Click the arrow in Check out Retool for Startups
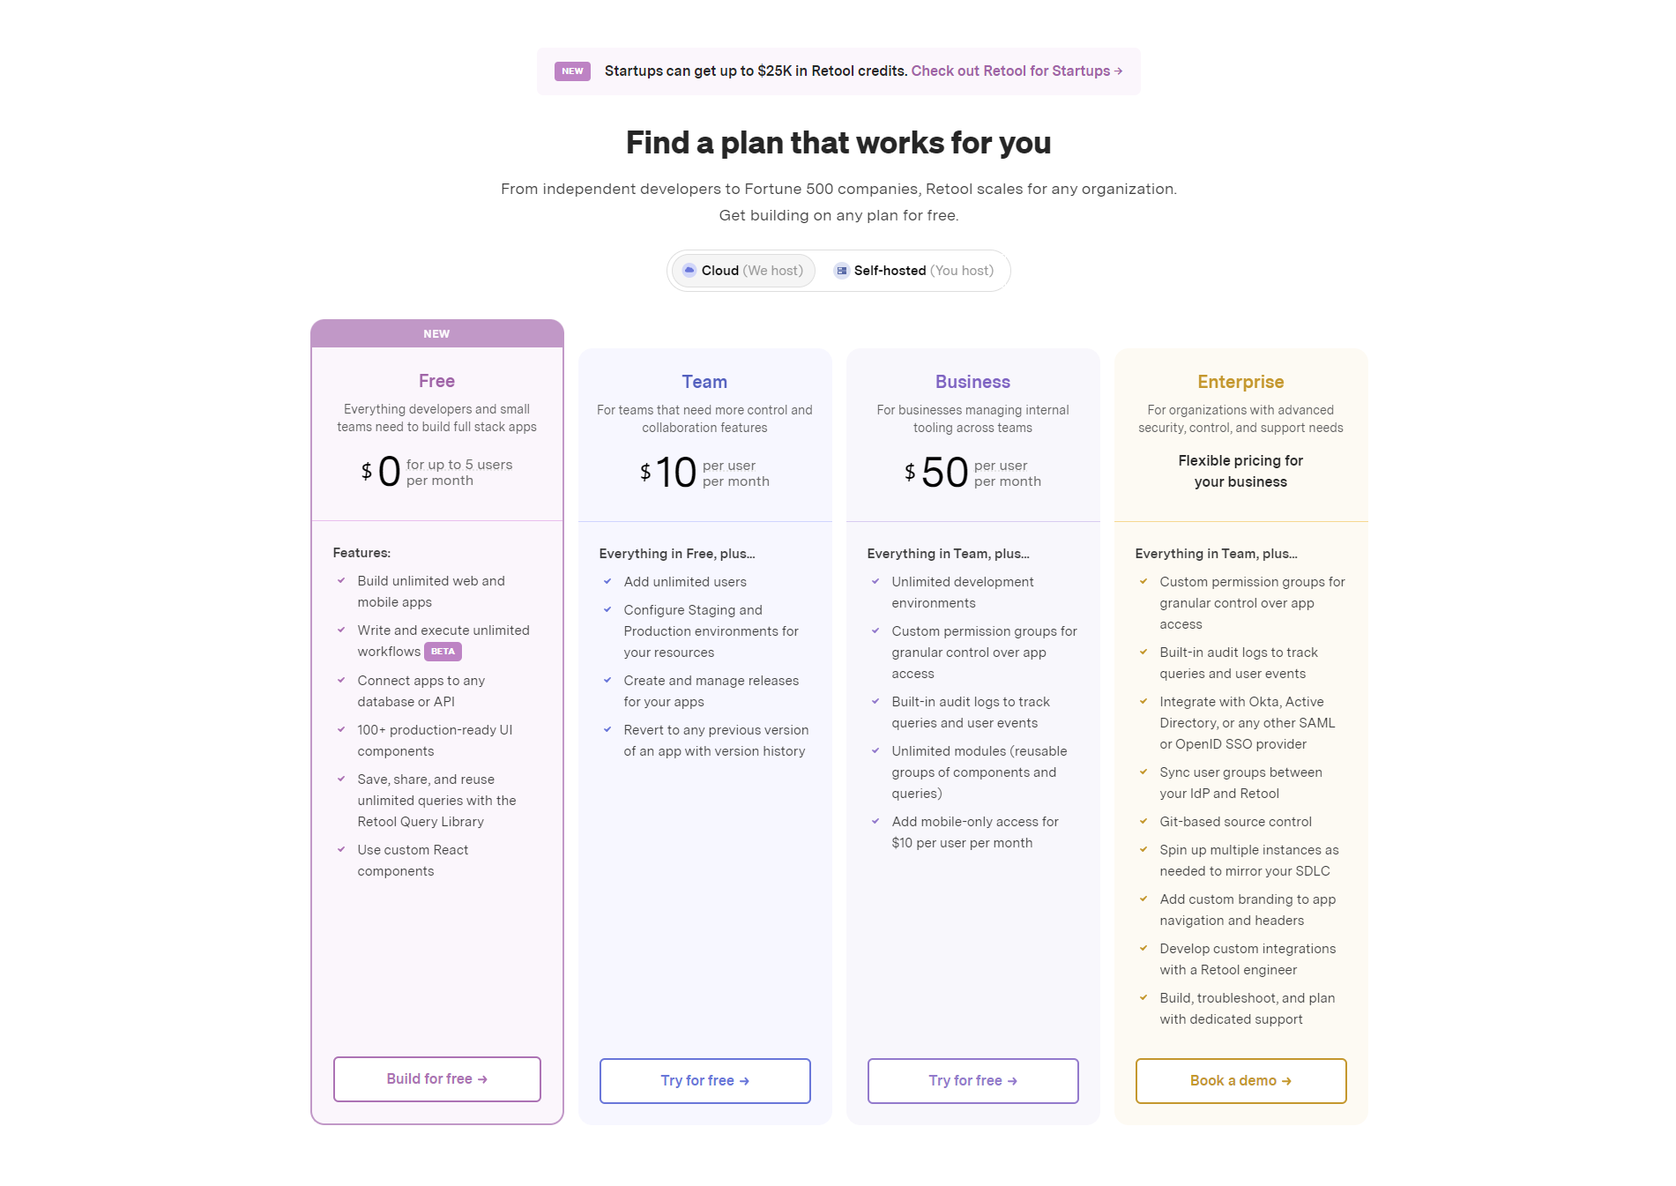Image resolution: width=1676 pixels, height=1186 pixels. [x=1118, y=71]
